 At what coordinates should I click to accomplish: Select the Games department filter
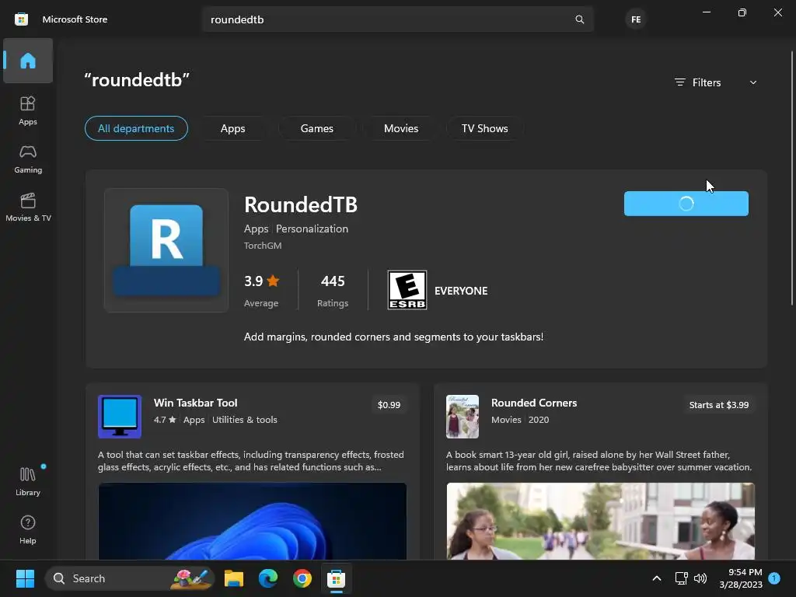(x=317, y=128)
